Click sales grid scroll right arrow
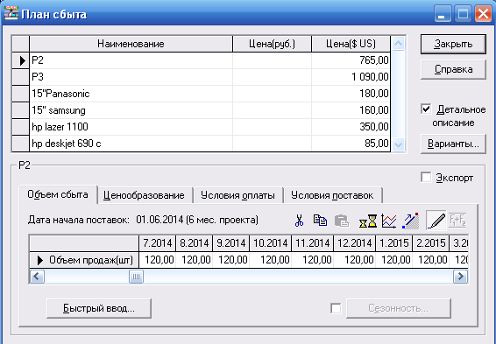The height and width of the screenshot is (344, 496). 460,277
